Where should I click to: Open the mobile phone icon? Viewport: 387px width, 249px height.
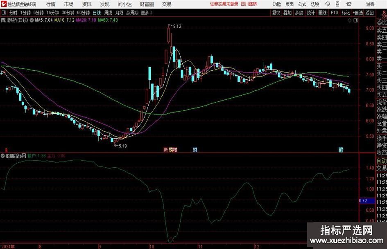[337, 4]
